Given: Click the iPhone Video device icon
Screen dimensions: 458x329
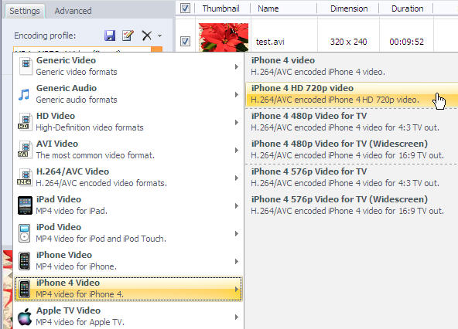Looking at the screenshot, I should [24, 261].
